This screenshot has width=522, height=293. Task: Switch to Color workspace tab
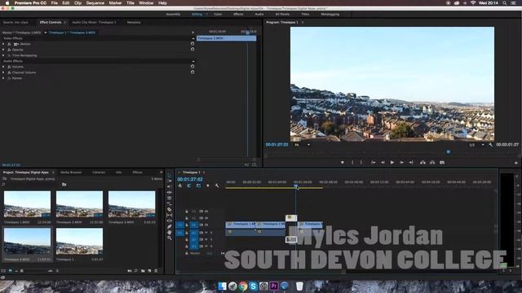(218, 15)
